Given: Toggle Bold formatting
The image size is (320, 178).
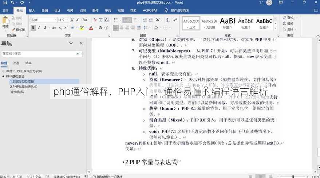Looking at the screenshot, I should [33, 28].
